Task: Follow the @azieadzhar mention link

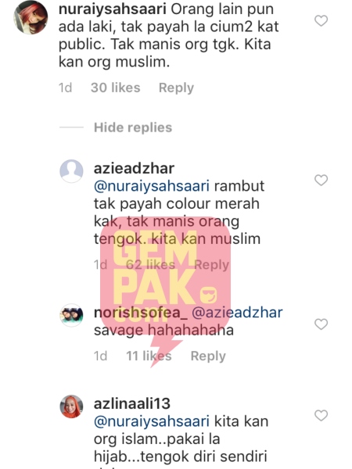Action: pos(237,313)
